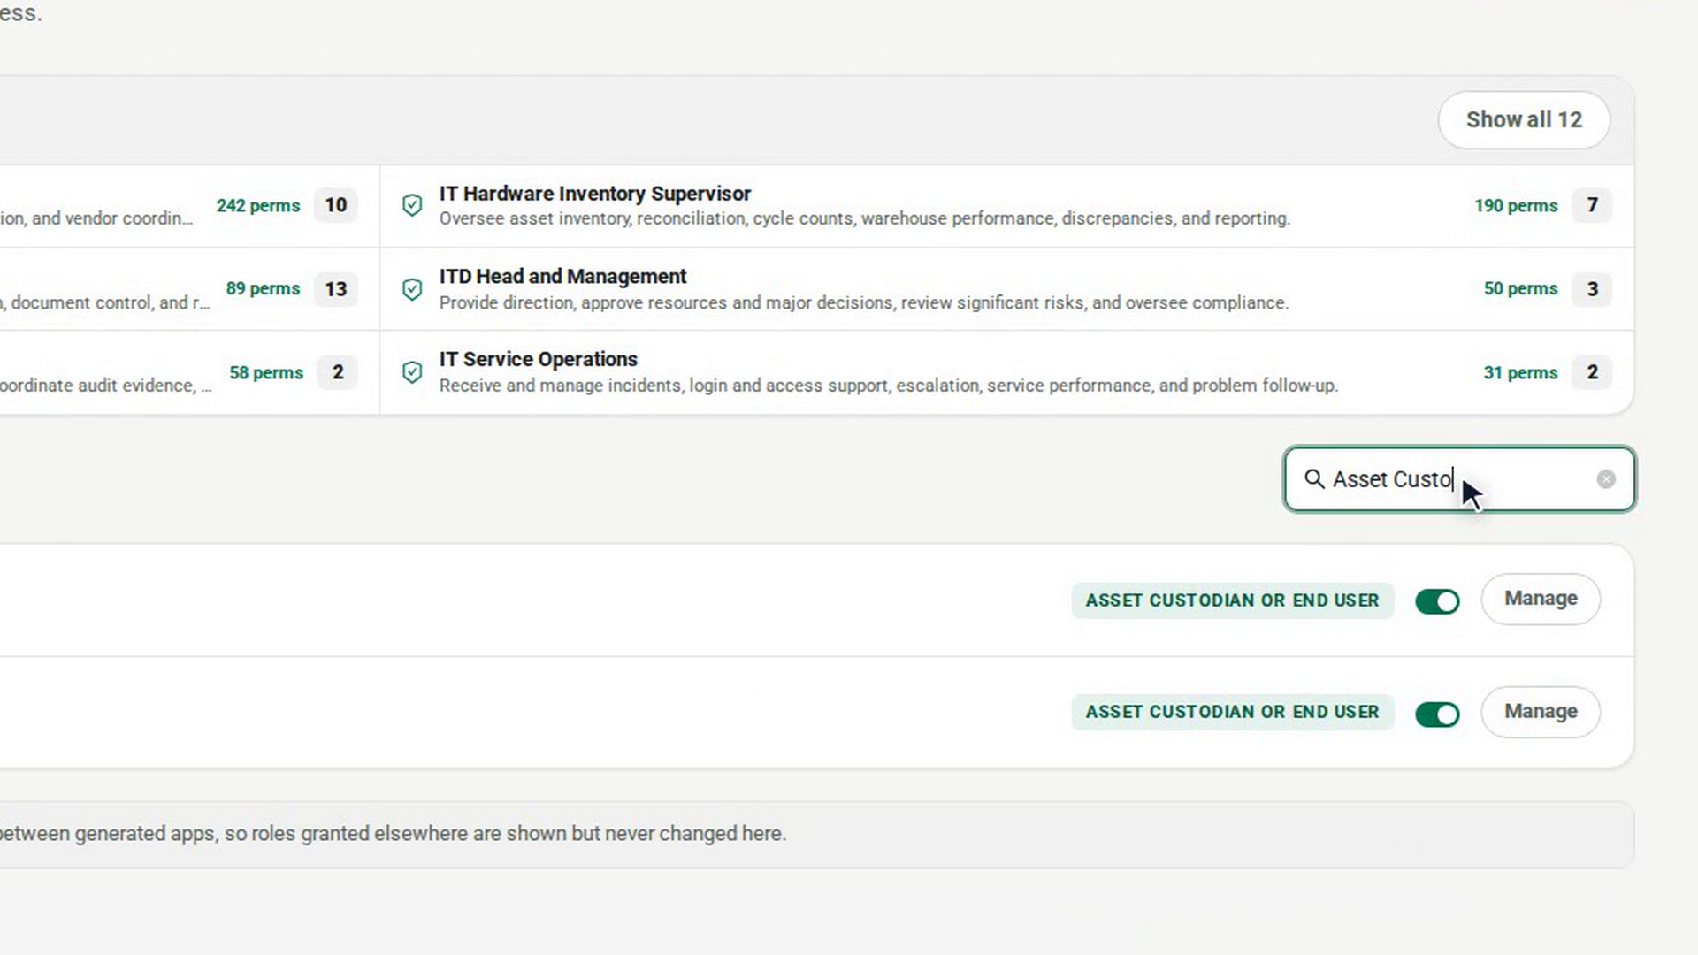Select the IT Service Operations role
This screenshot has width=1698, height=955.
click(1006, 372)
